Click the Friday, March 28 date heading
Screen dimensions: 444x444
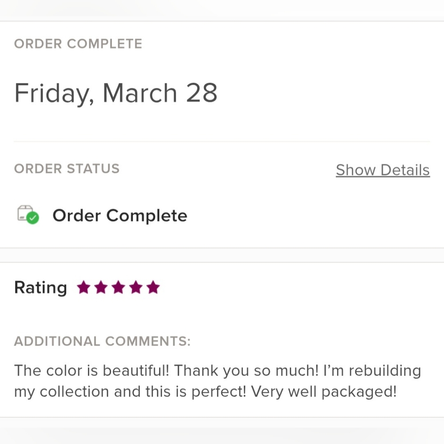click(x=115, y=93)
